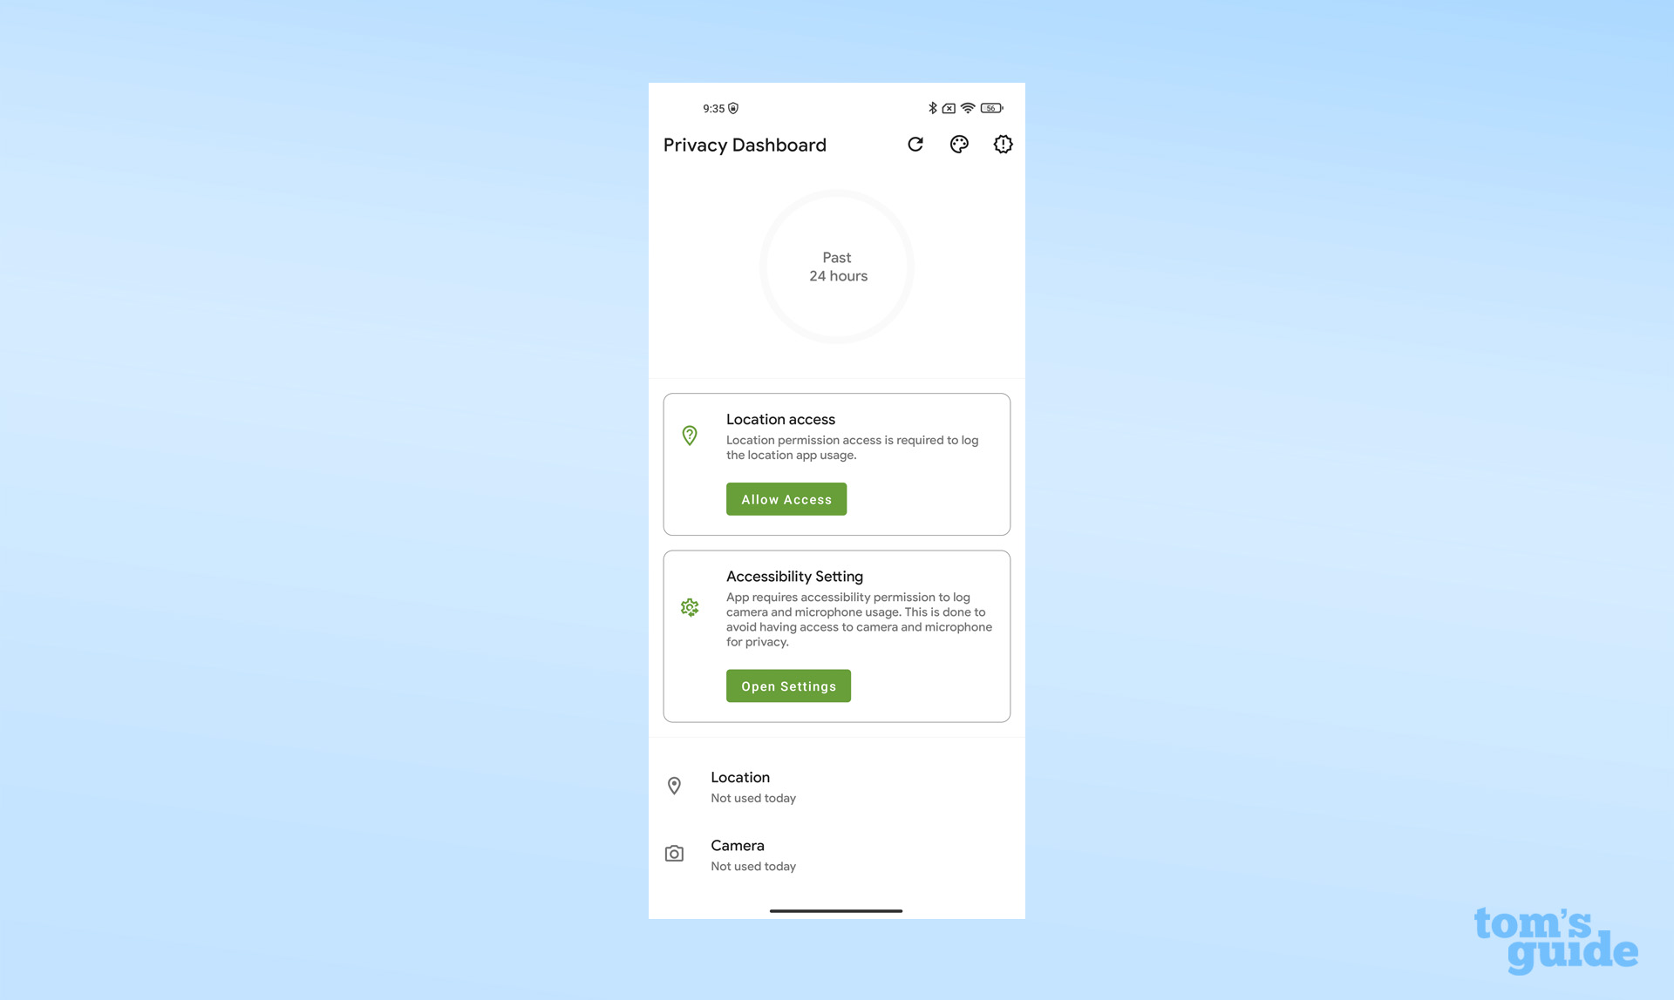The width and height of the screenshot is (1674, 1000).
Task: Open the face/avatar icon settings
Action: (958, 144)
